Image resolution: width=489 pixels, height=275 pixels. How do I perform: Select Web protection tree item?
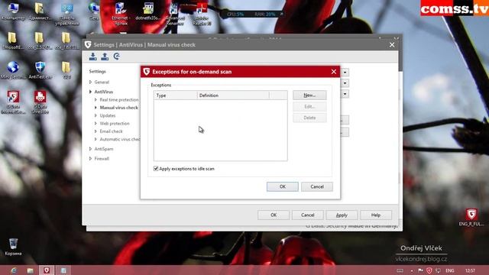coord(115,124)
